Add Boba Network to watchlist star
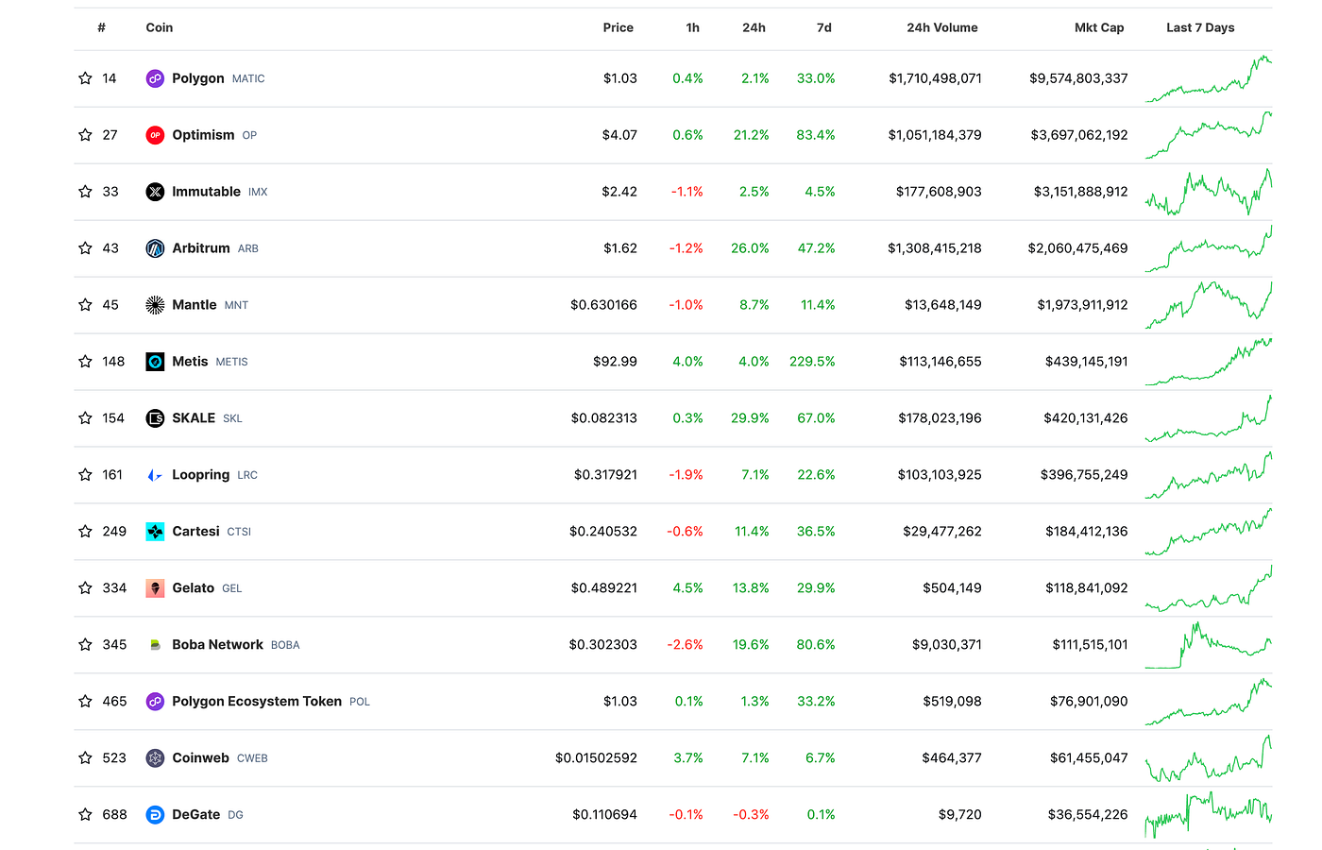The width and height of the screenshot is (1322, 850). (x=85, y=645)
